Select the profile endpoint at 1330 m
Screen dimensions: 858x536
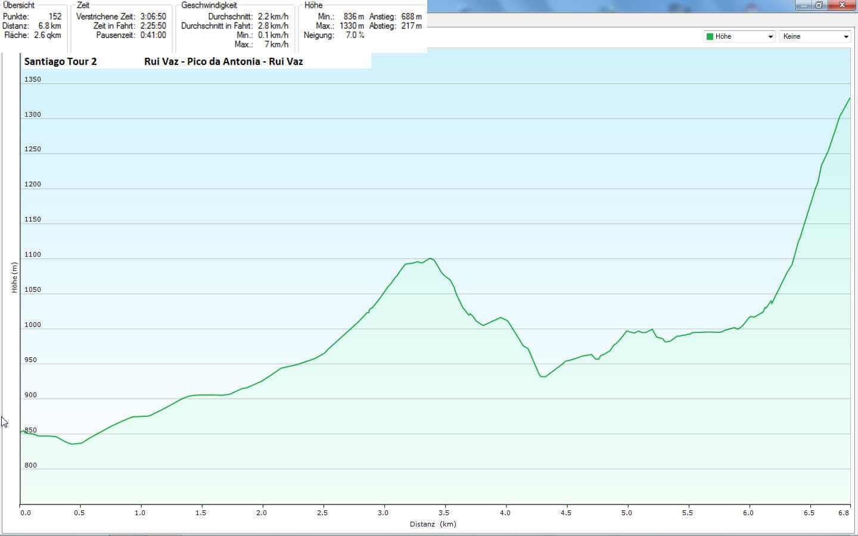coord(849,98)
